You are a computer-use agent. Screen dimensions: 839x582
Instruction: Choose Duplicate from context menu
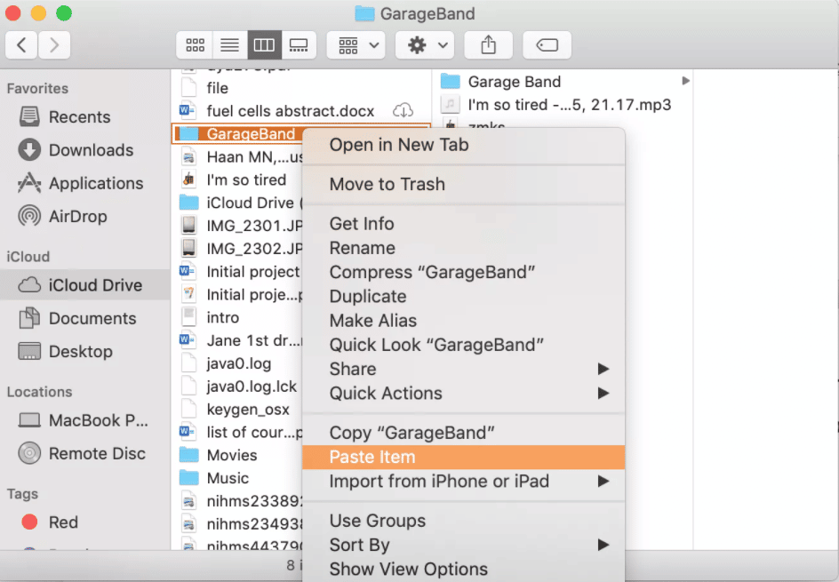click(x=463, y=297)
